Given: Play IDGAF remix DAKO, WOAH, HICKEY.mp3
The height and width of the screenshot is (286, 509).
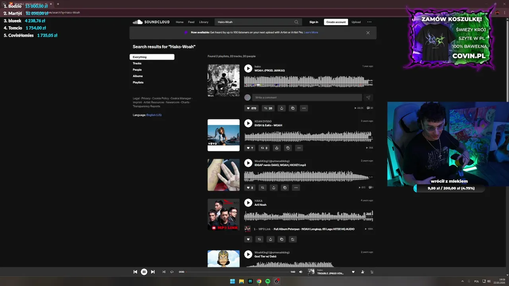Looking at the screenshot, I should 248,163.
